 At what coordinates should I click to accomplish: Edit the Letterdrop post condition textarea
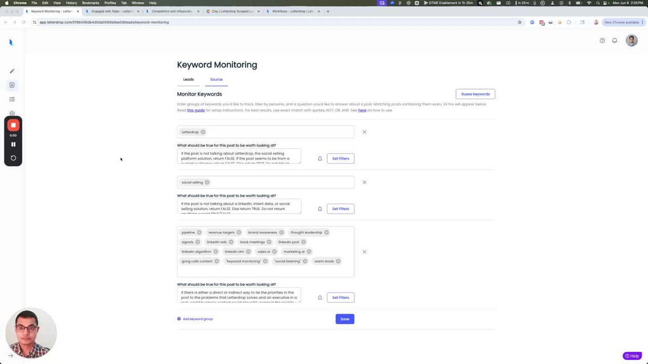239,156
